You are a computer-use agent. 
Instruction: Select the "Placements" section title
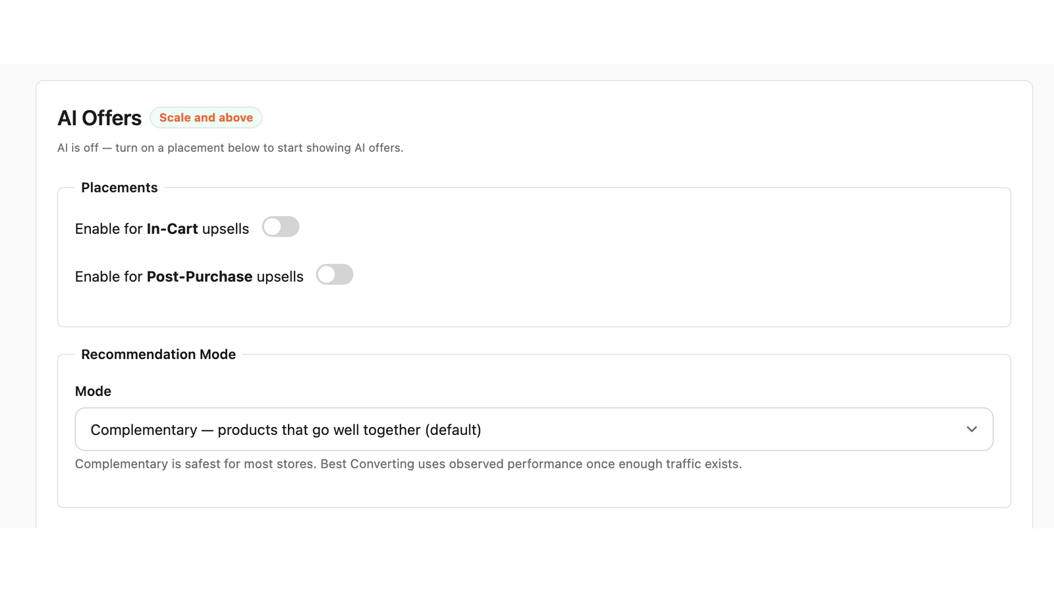[119, 188]
